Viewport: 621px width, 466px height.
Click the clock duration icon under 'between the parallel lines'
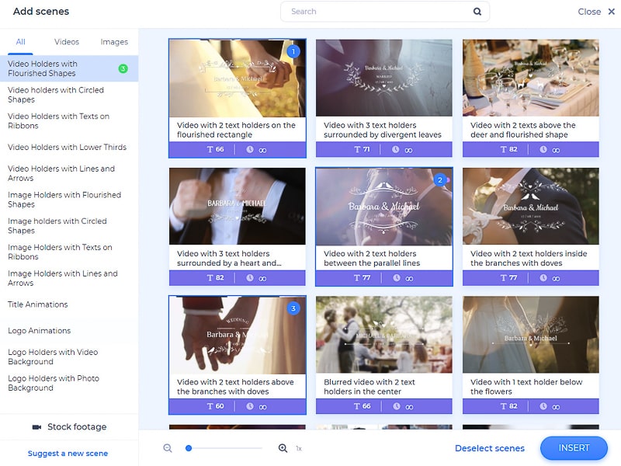click(397, 278)
